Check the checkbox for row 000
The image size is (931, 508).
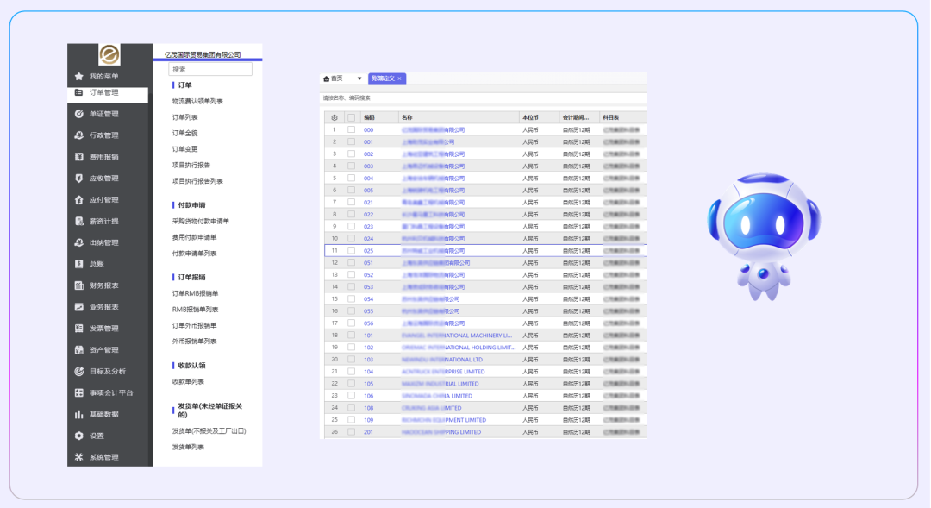click(351, 130)
